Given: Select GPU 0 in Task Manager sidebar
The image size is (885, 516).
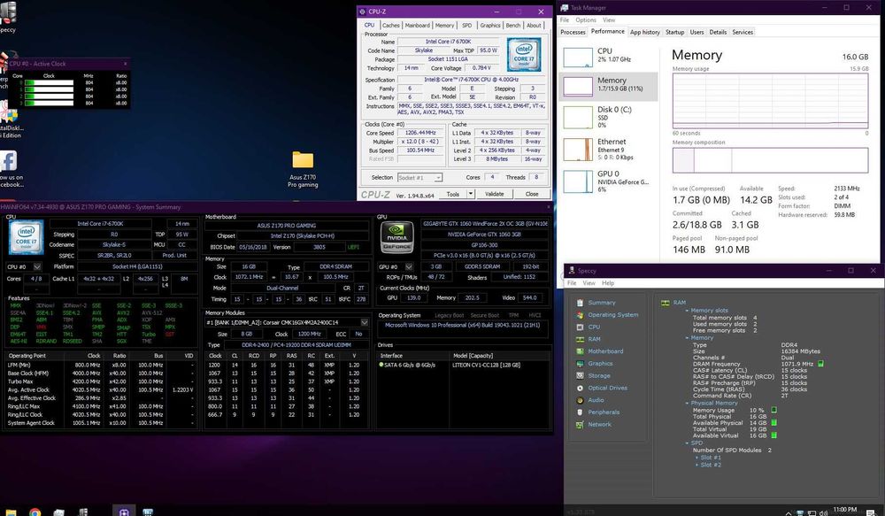Looking at the screenshot, I should (x=609, y=181).
